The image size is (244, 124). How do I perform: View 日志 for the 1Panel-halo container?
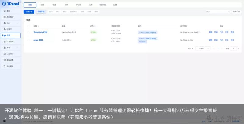pyautogui.click(x=221, y=32)
